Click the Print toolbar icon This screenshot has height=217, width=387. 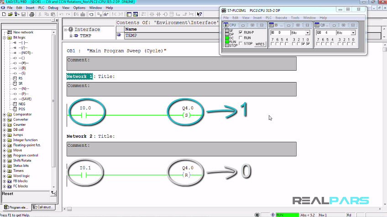31,14
